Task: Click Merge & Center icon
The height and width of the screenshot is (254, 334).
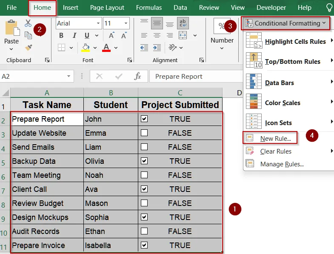Action: pyautogui.click(x=183, y=35)
